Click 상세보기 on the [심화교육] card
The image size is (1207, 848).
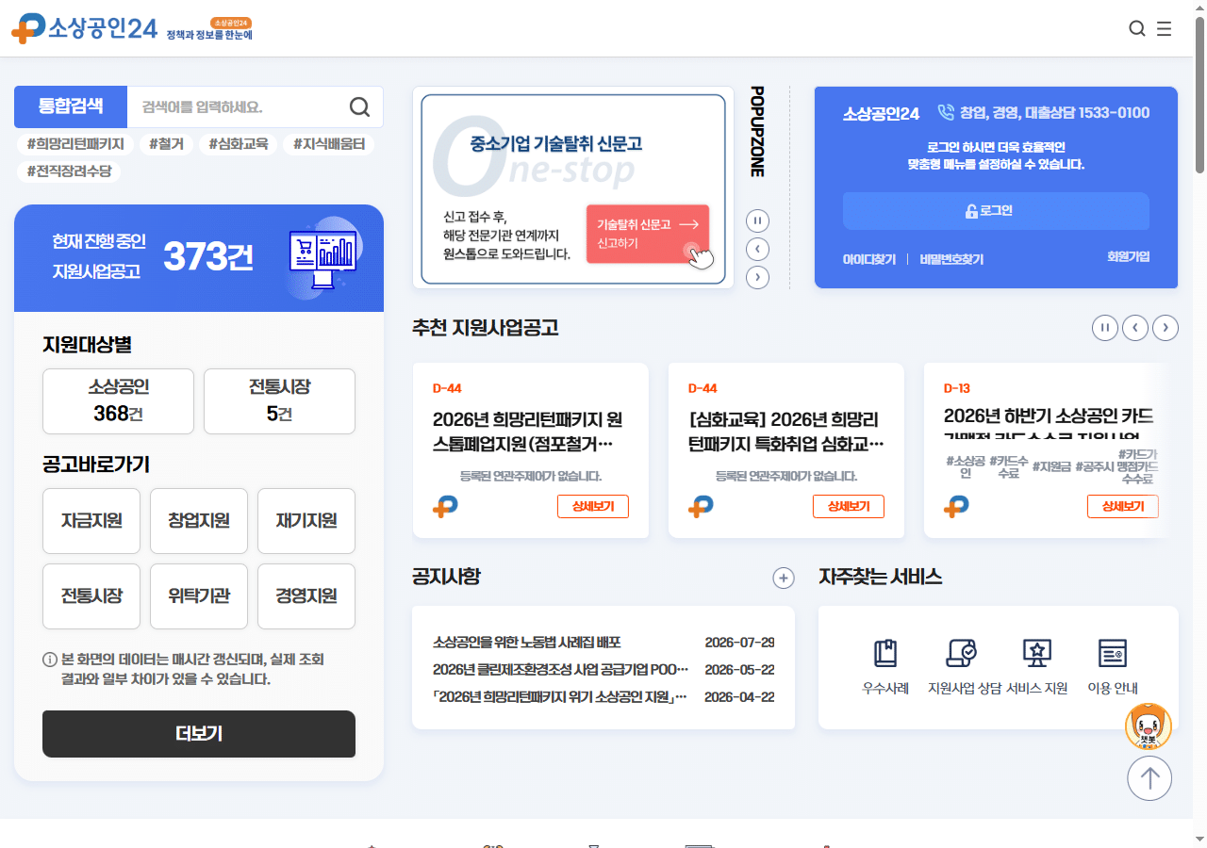pyautogui.click(x=849, y=506)
